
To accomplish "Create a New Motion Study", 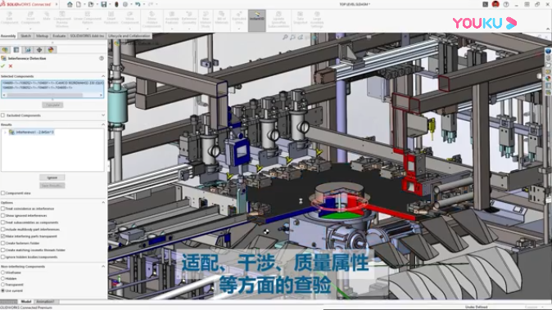I will 206,20.
